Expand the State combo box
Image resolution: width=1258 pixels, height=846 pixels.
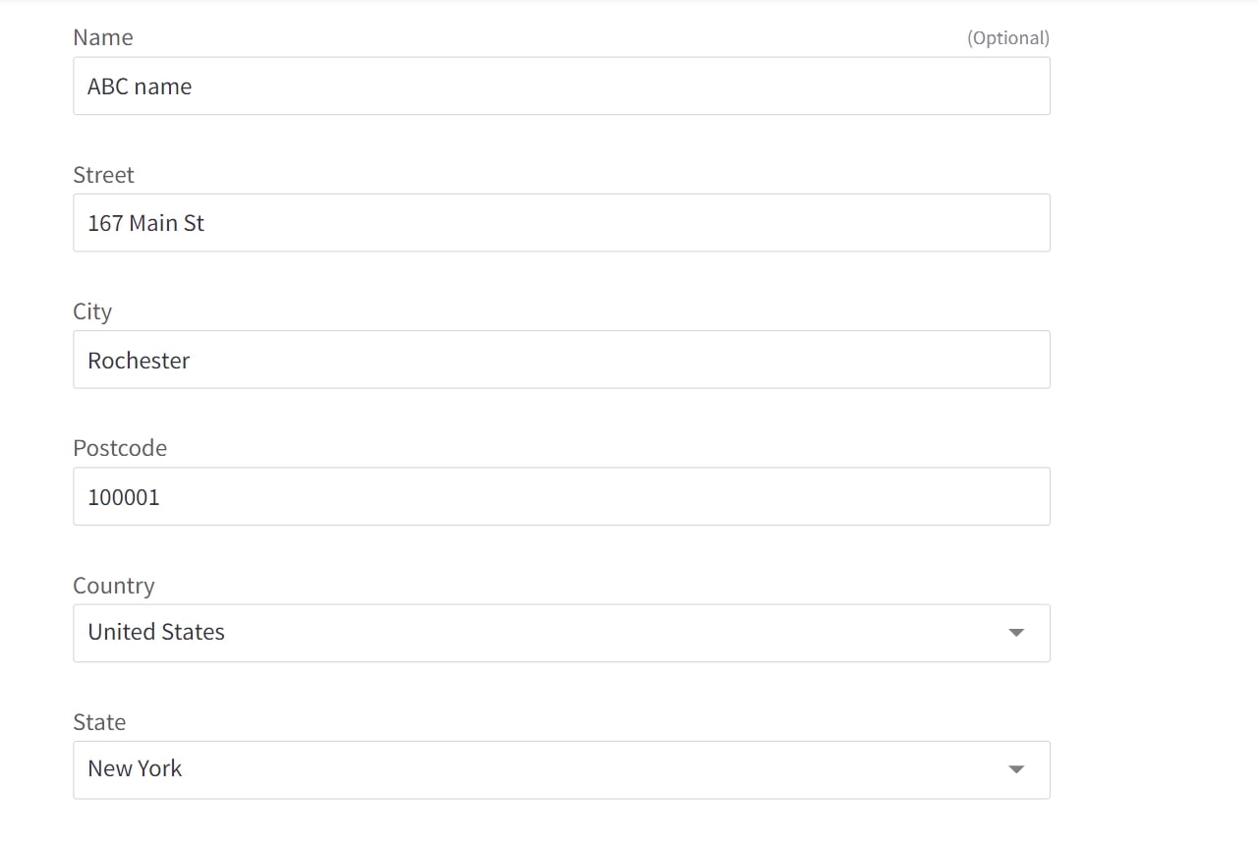coord(560,769)
